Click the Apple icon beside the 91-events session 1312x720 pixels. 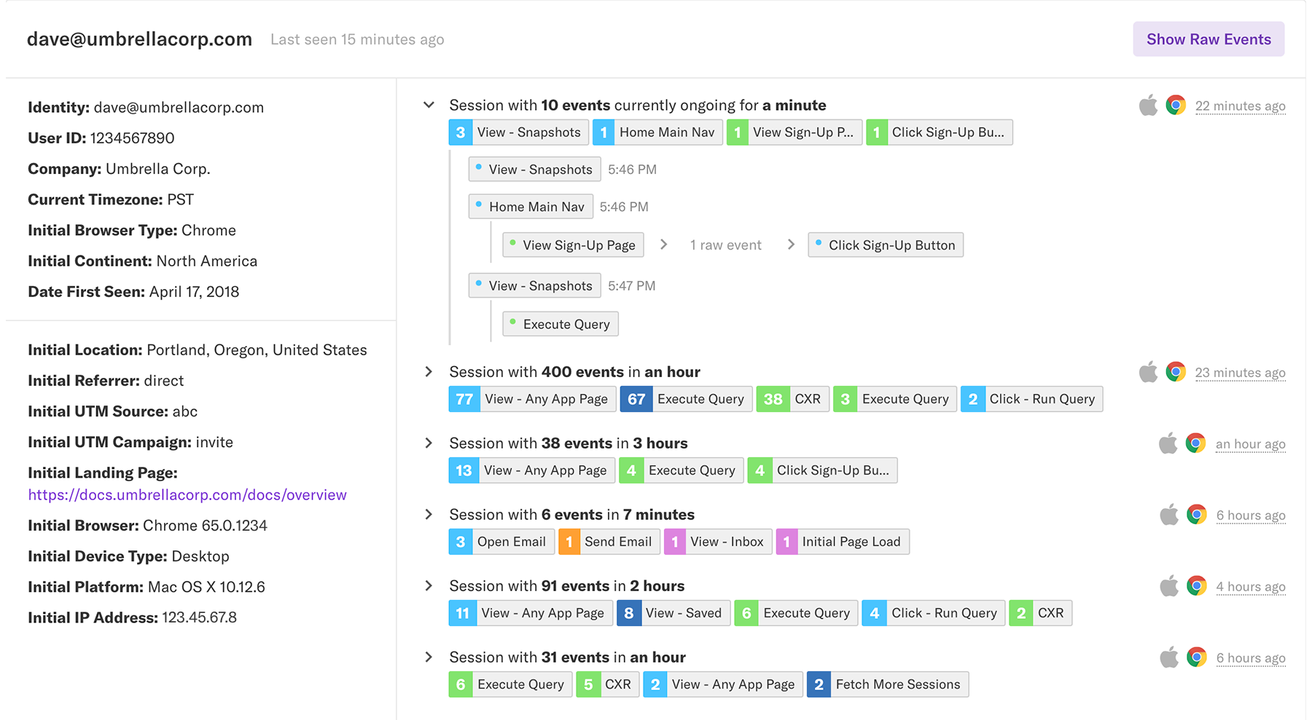[1168, 585]
